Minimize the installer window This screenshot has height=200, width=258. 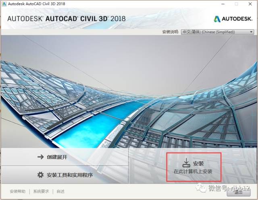coord(223,4)
